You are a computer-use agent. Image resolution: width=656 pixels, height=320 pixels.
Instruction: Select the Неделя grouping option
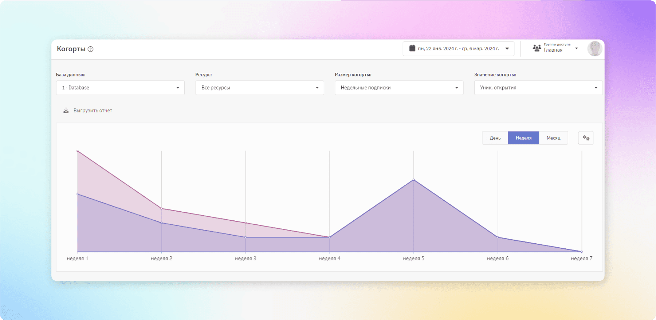(x=523, y=138)
